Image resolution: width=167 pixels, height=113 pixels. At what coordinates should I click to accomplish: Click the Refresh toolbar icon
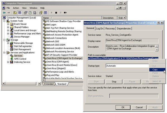[30, 13]
